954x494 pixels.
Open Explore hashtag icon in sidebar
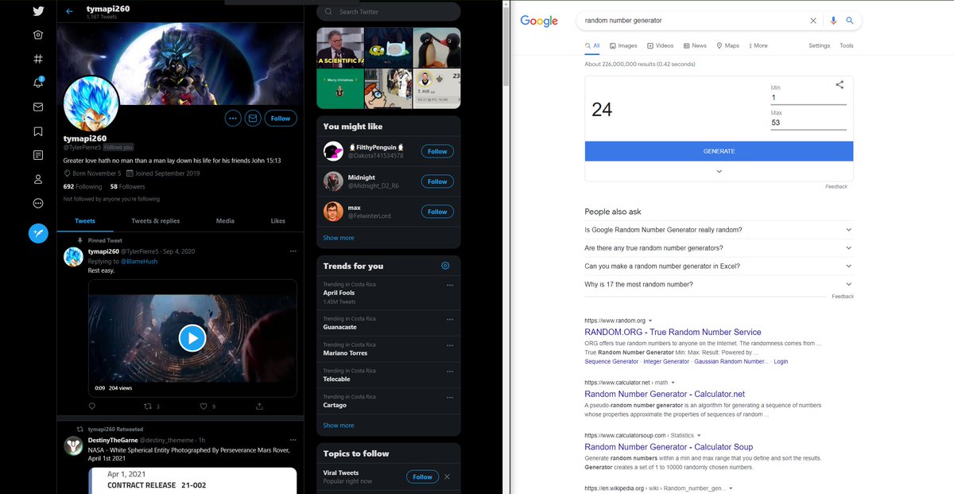point(38,59)
